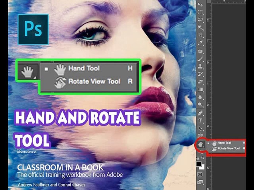
Task: Open the white background color swatch
Action: 202,167
